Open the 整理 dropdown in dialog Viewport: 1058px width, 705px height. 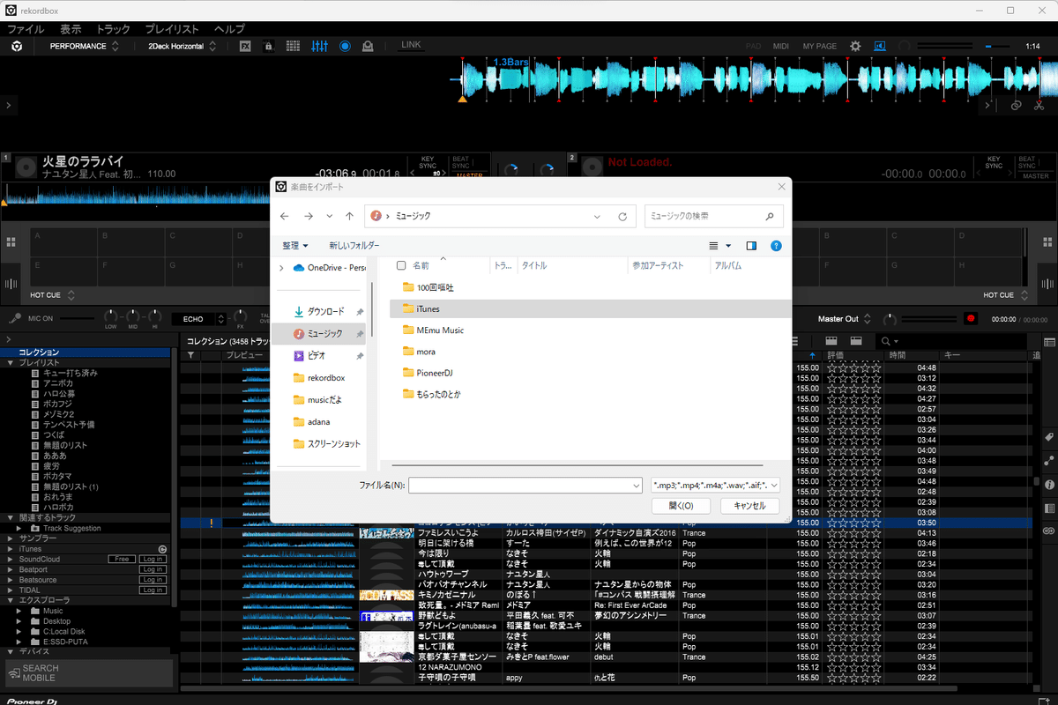point(295,246)
